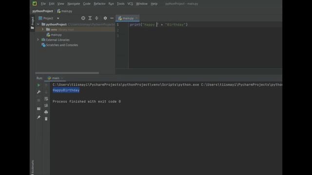Open the Help menu

pos(154,3)
